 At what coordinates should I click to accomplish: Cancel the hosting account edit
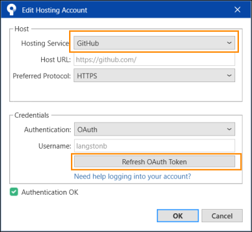coord(222,216)
